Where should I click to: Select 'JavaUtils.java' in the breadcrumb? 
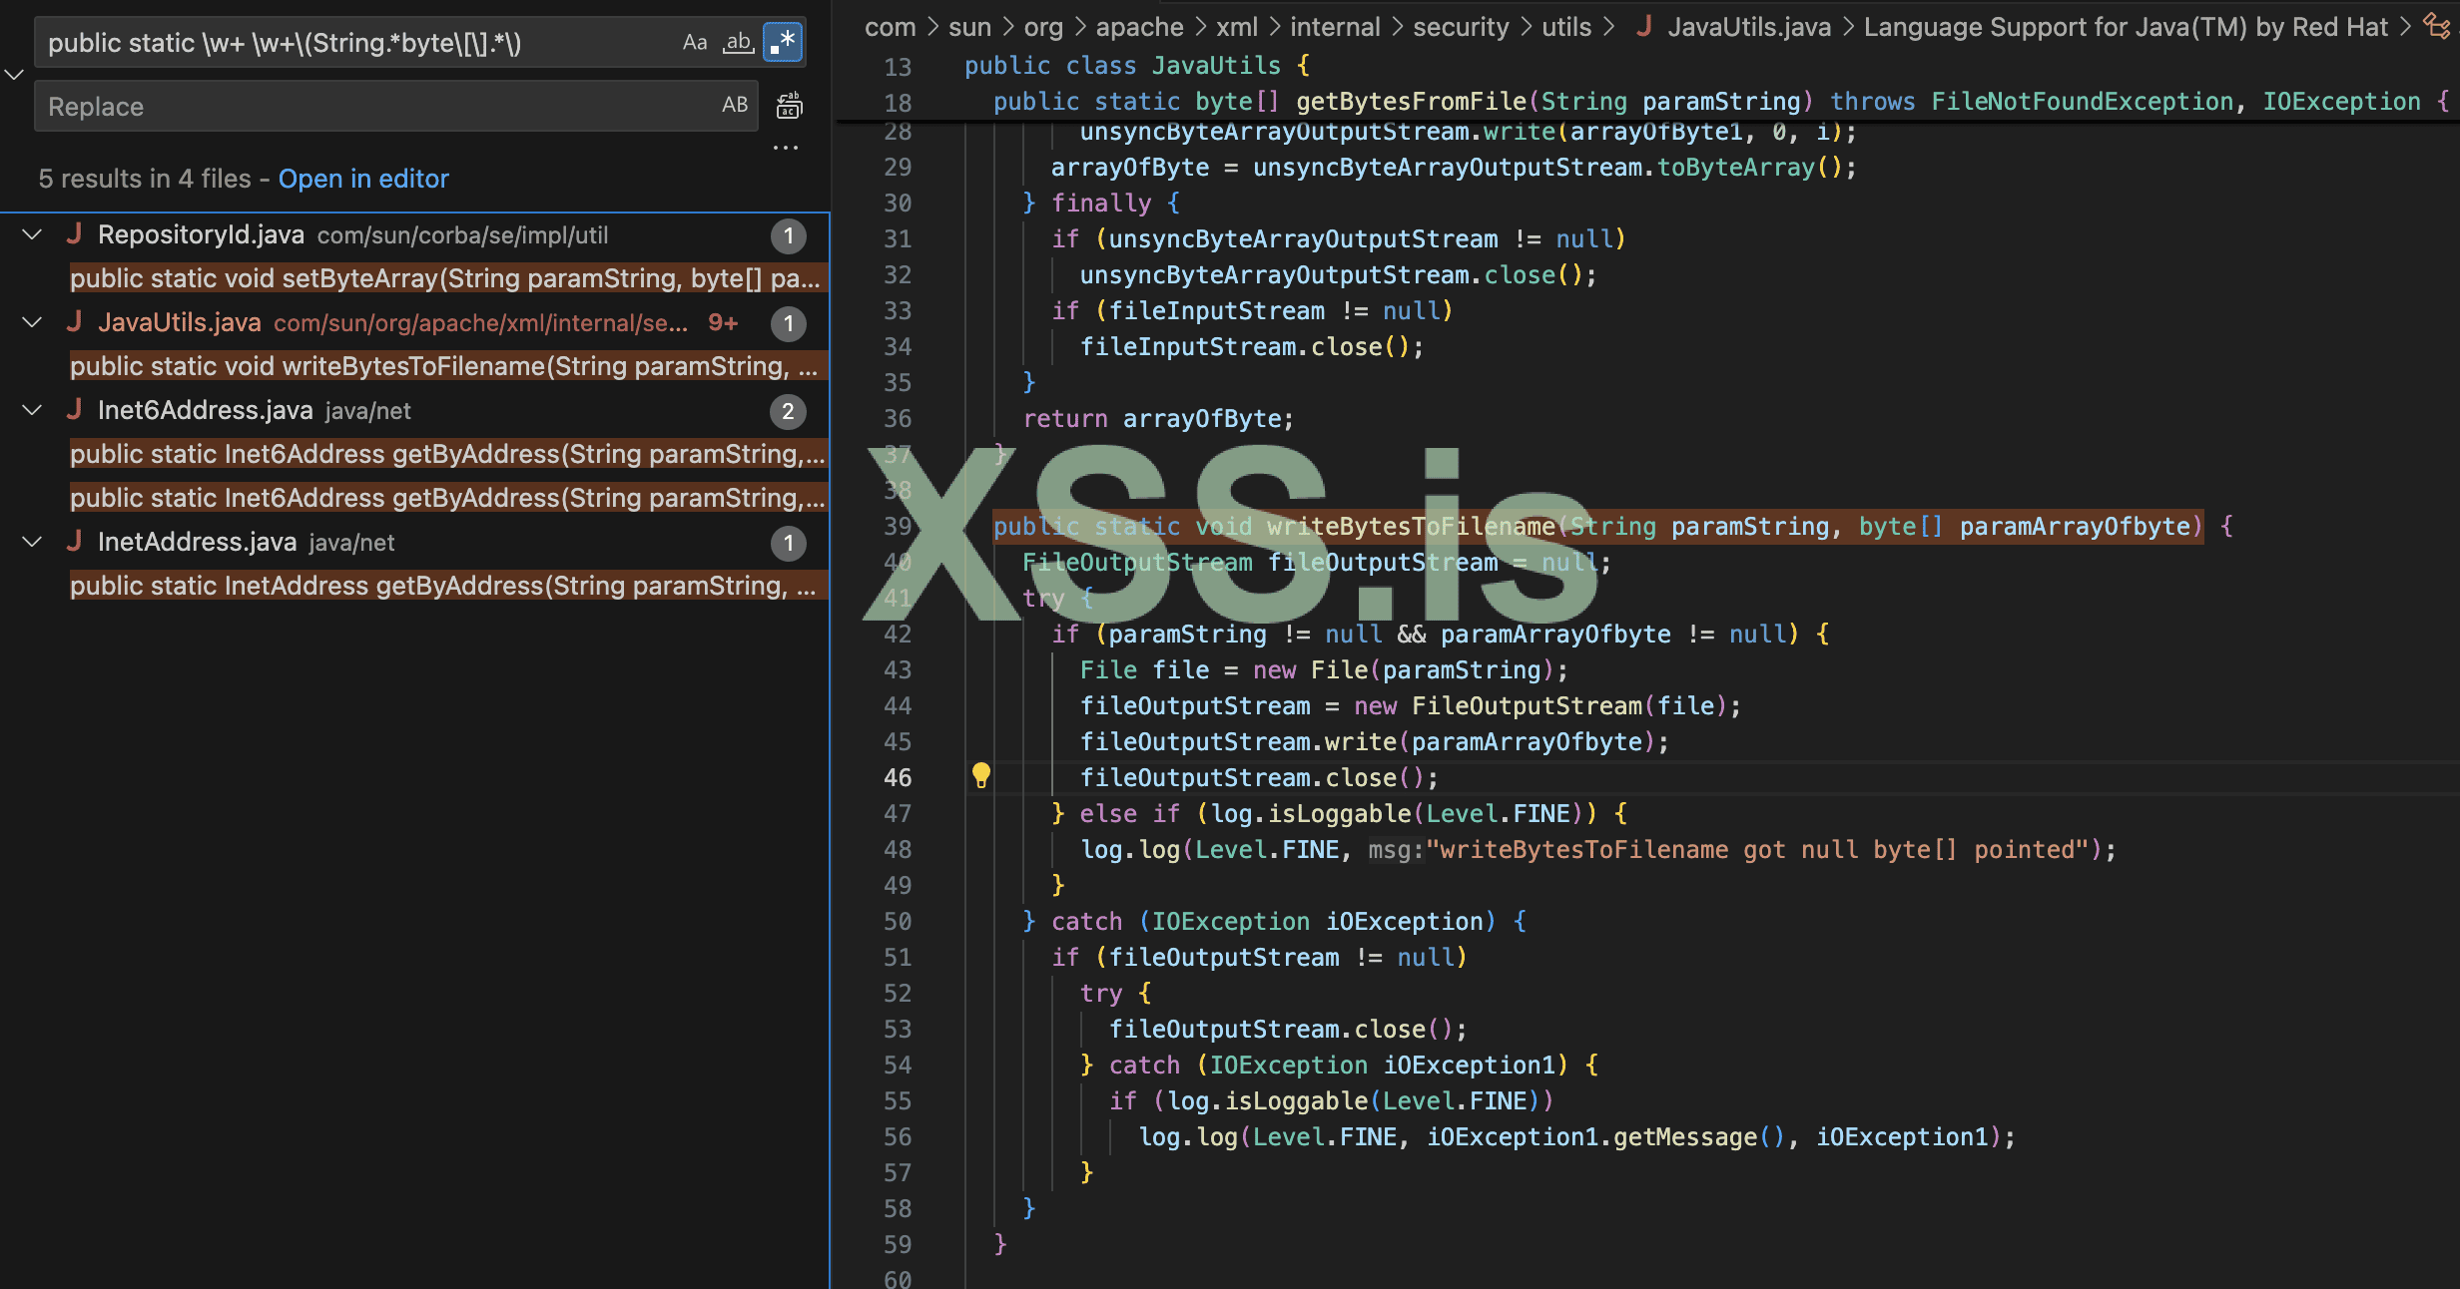1748,27
